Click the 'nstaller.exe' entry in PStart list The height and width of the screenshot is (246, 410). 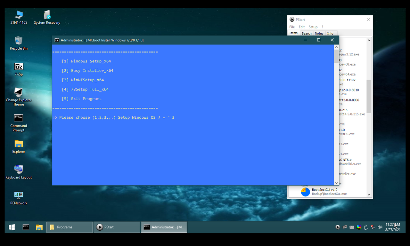click(348, 174)
